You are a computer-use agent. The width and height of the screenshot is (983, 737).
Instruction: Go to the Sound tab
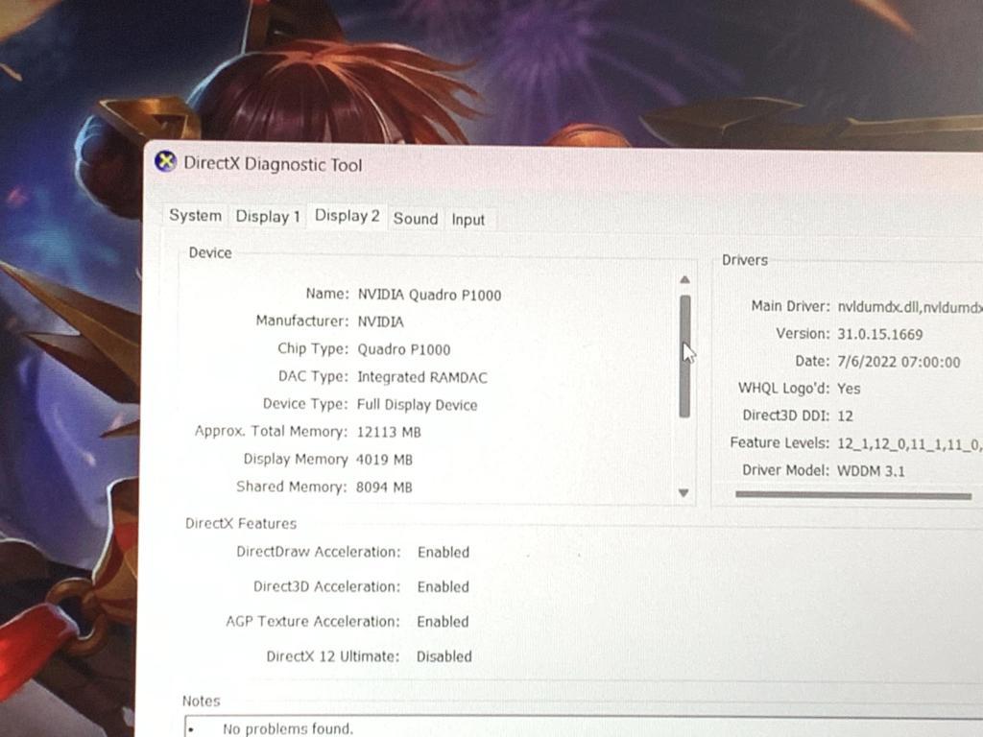coord(415,219)
